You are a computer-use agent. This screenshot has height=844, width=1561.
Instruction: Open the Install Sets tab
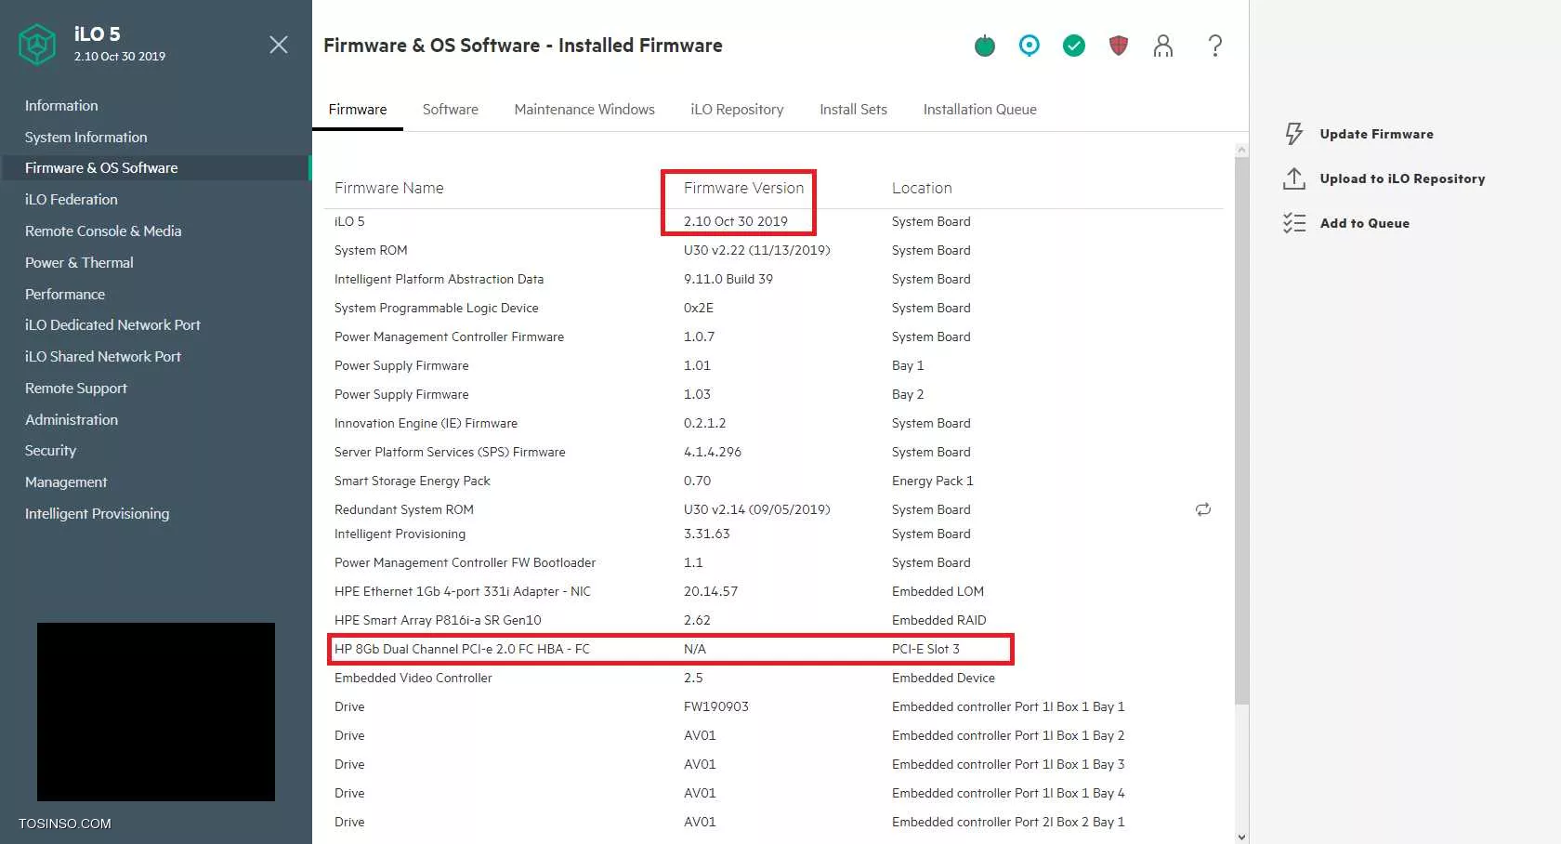point(853,110)
